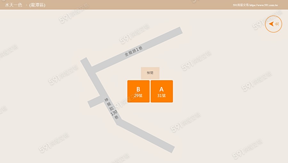
Task: Click the letter A on orange block
Action: (x=162, y=89)
